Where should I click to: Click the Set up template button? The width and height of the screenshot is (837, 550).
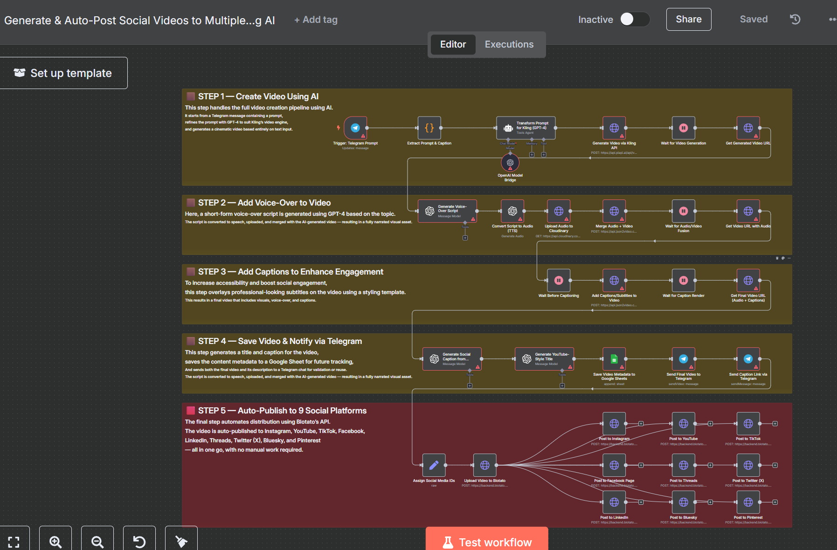pyautogui.click(x=63, y=73)
